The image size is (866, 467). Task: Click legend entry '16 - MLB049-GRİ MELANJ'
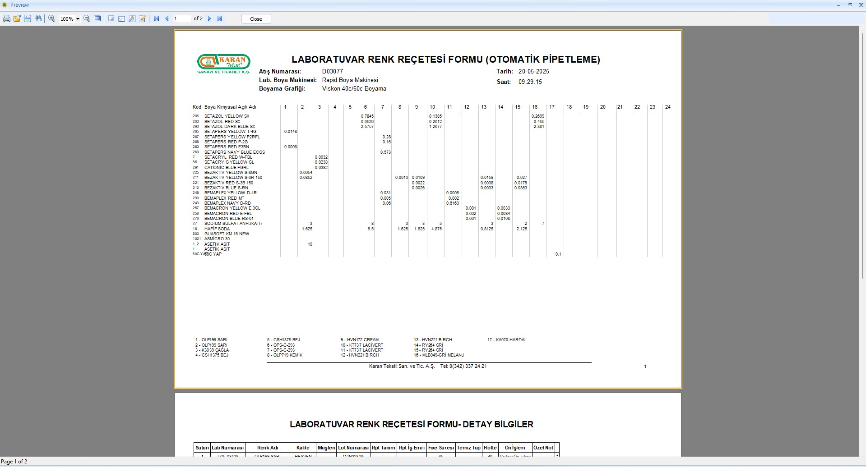pyautogui.click(x=439, y=355)
